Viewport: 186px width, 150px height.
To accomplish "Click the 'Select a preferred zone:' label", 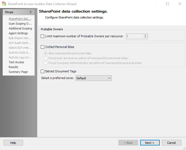I will (57, 78).
